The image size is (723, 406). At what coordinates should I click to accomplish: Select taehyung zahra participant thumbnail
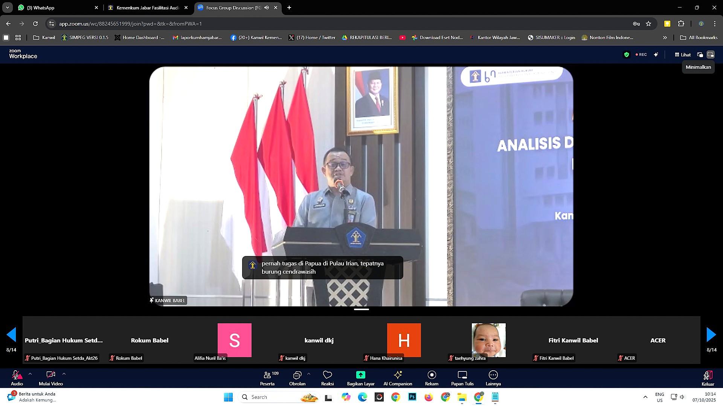pos(488,340)
